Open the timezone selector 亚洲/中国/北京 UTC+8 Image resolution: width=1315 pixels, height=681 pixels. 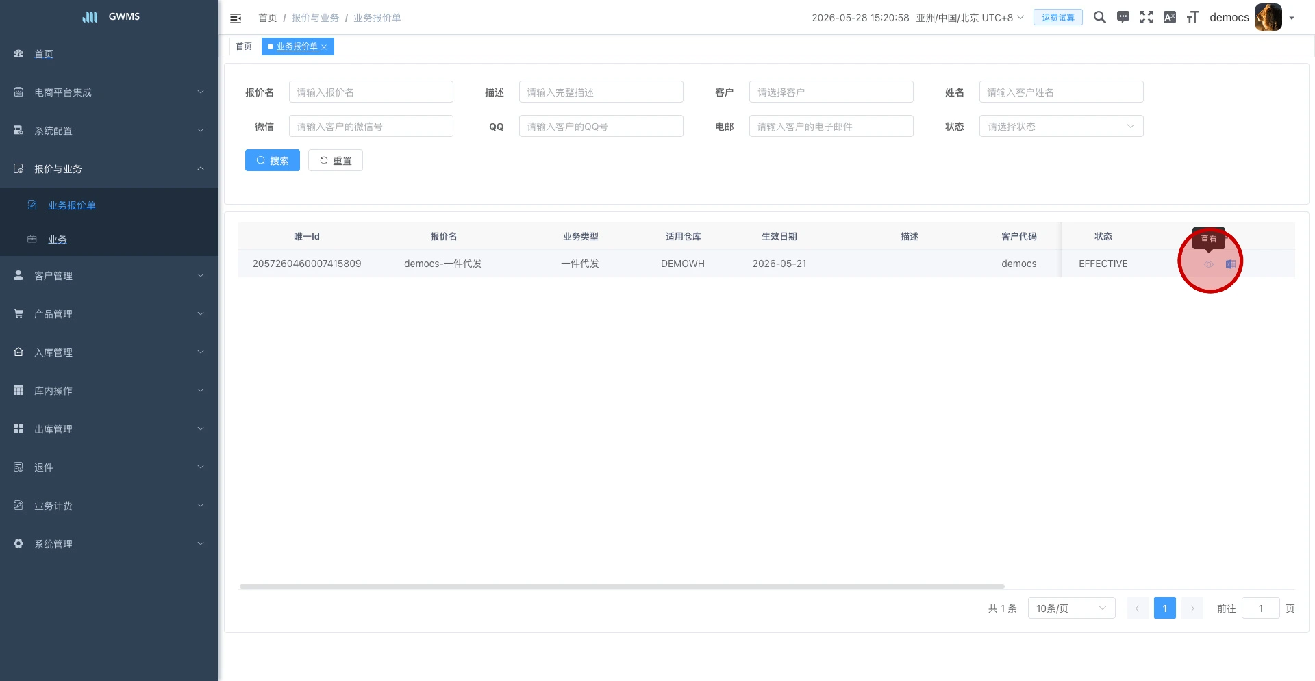click(970, 18)
